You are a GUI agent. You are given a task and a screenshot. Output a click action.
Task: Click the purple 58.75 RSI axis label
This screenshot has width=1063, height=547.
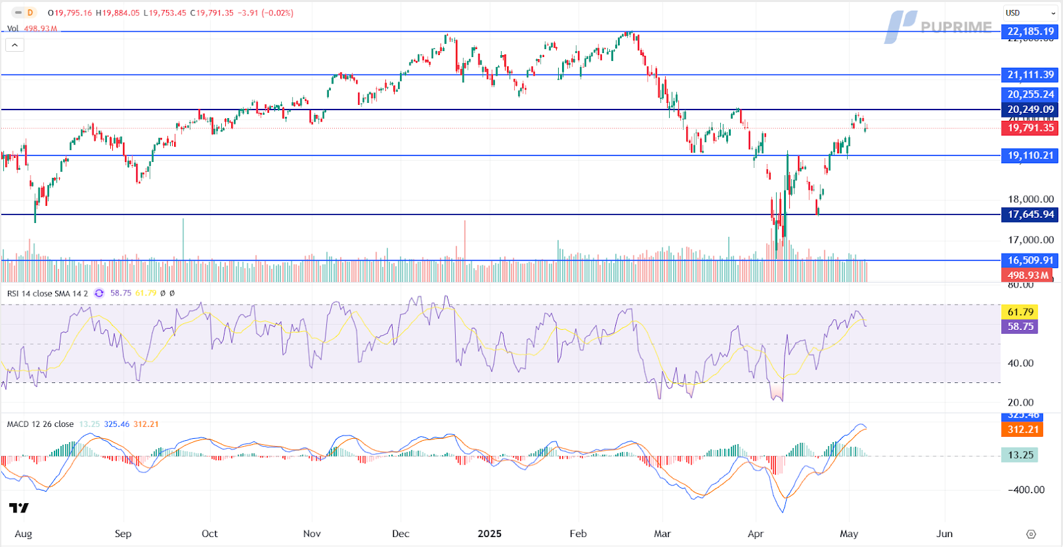(x=1020, y=327)
